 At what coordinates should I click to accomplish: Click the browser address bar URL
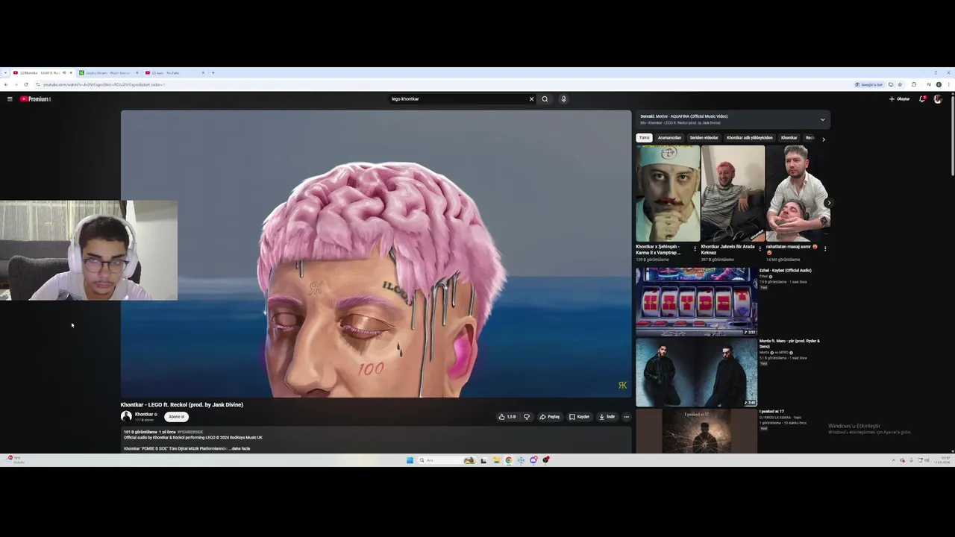click(x=104, y=84)
